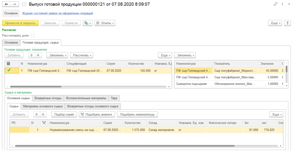Enable the Рассчитывать доли checkbox
This screenshot has height=152, width=292.
coord(33,36)
